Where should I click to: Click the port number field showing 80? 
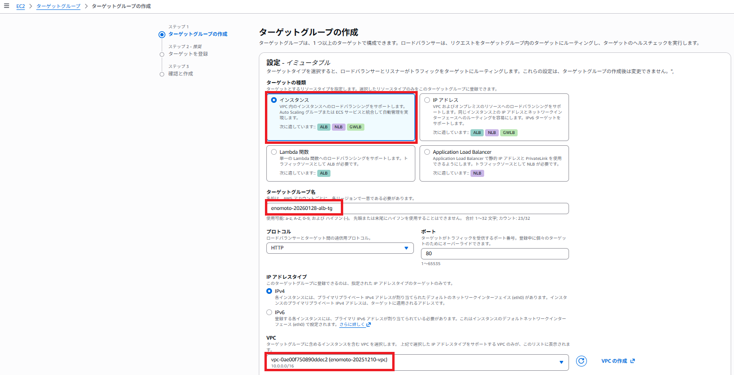(x=494, y=253)
